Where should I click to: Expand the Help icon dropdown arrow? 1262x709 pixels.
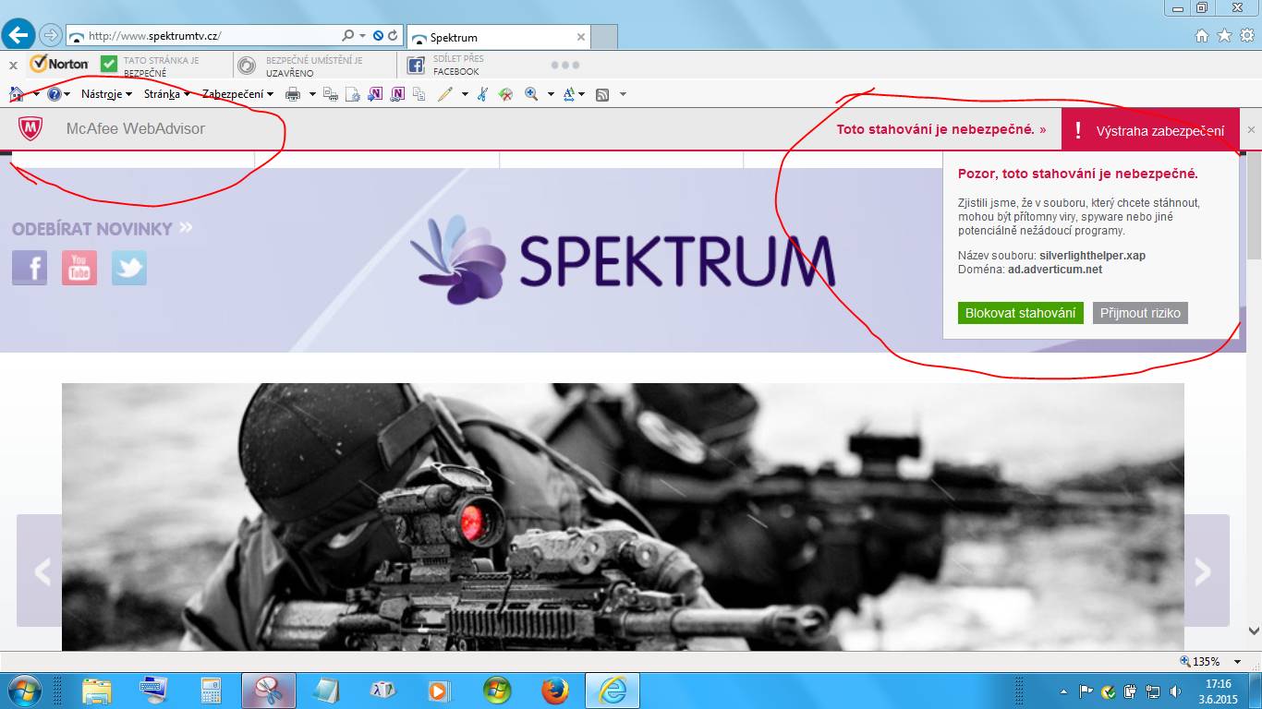(67, 94)
